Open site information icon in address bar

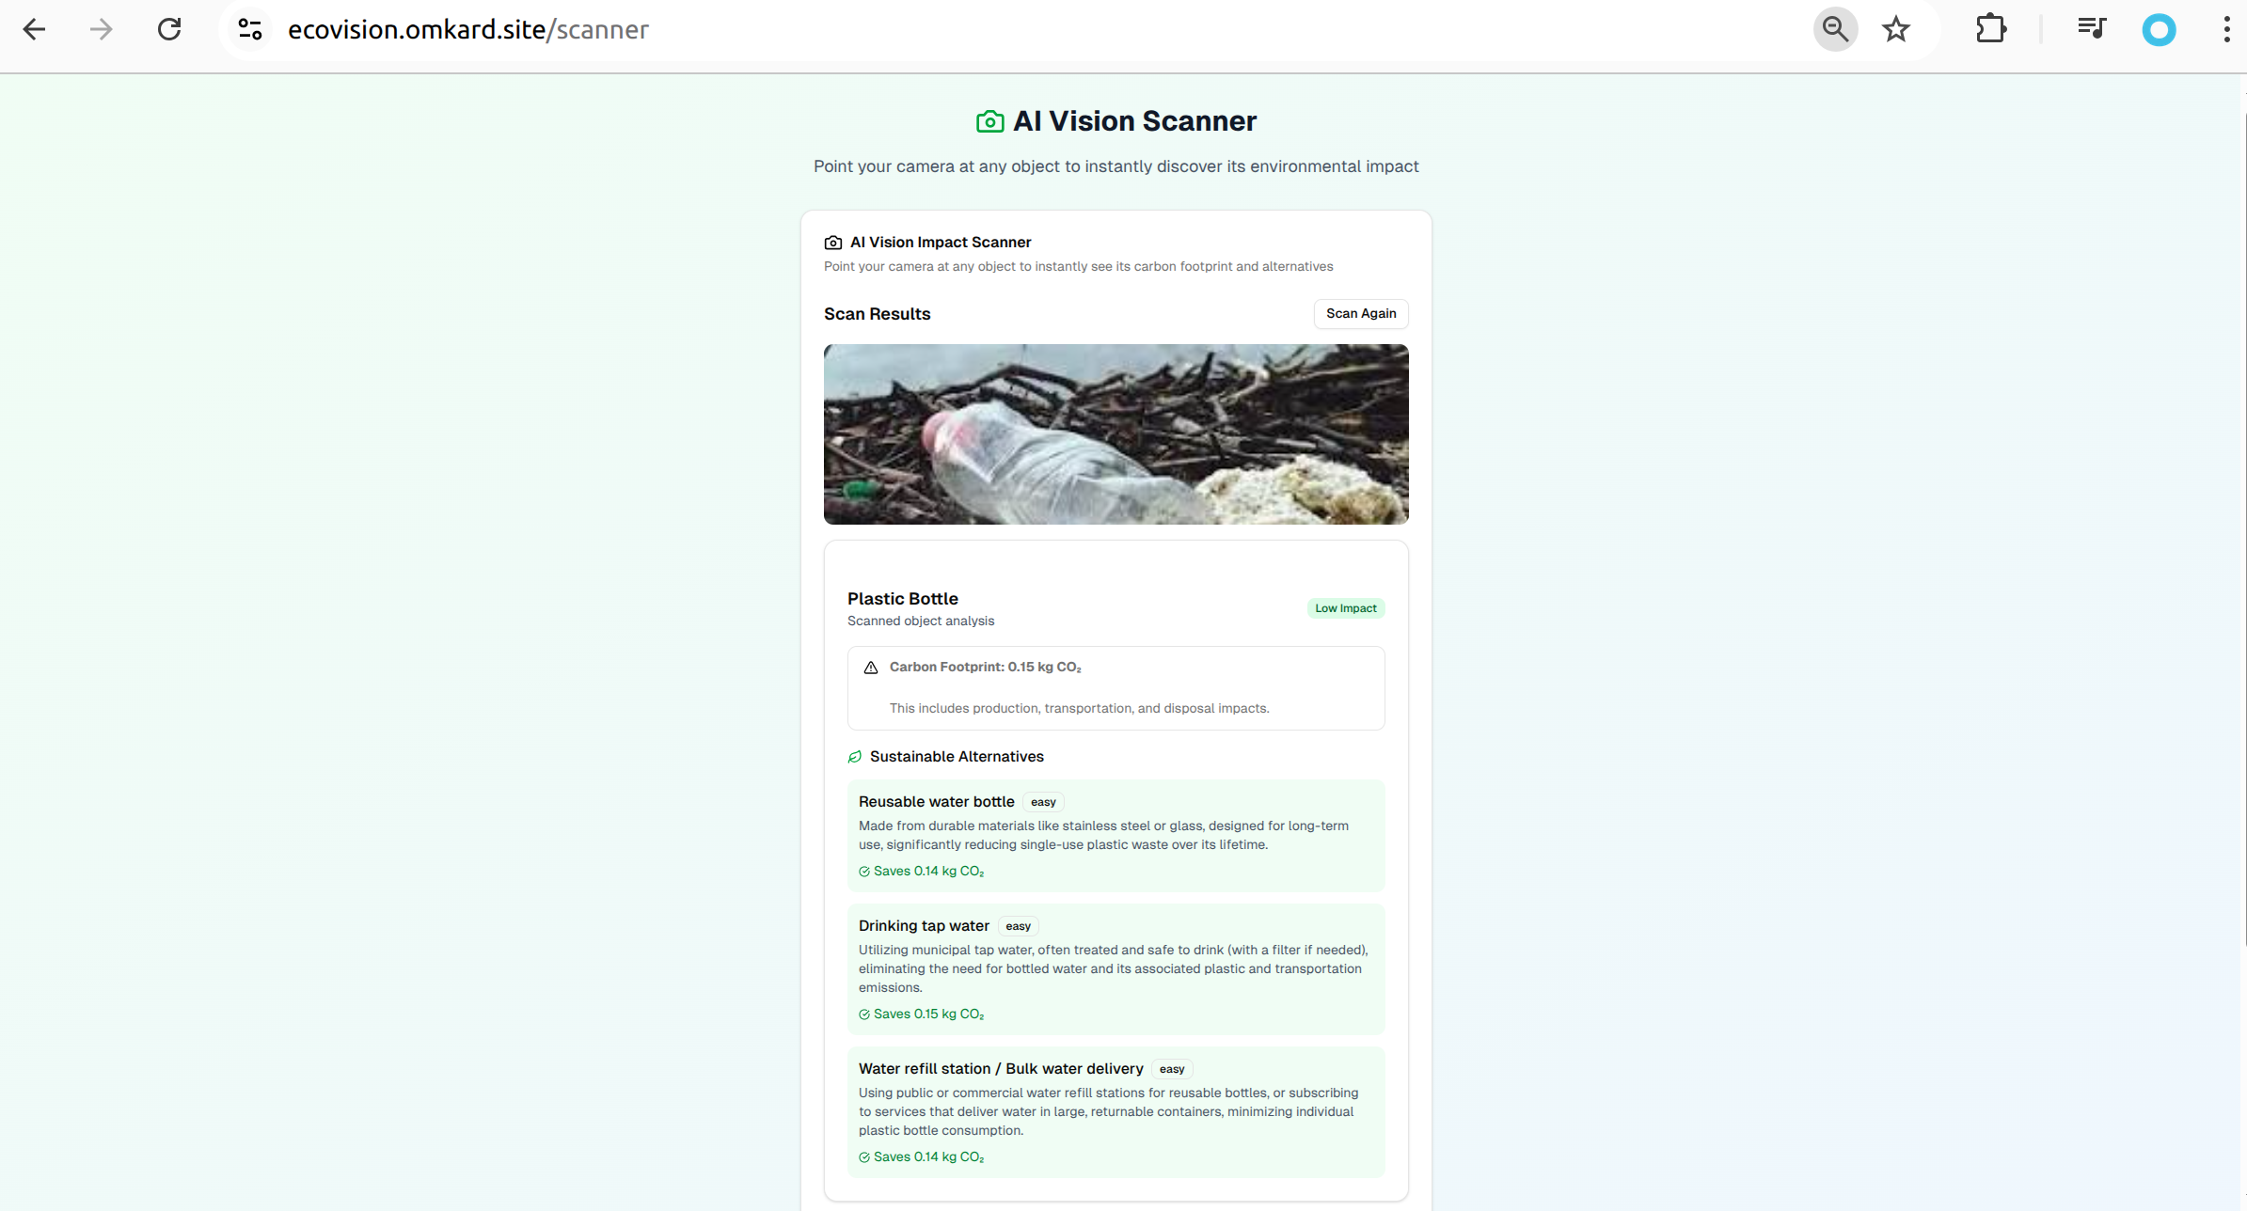[x=250, y=29]
